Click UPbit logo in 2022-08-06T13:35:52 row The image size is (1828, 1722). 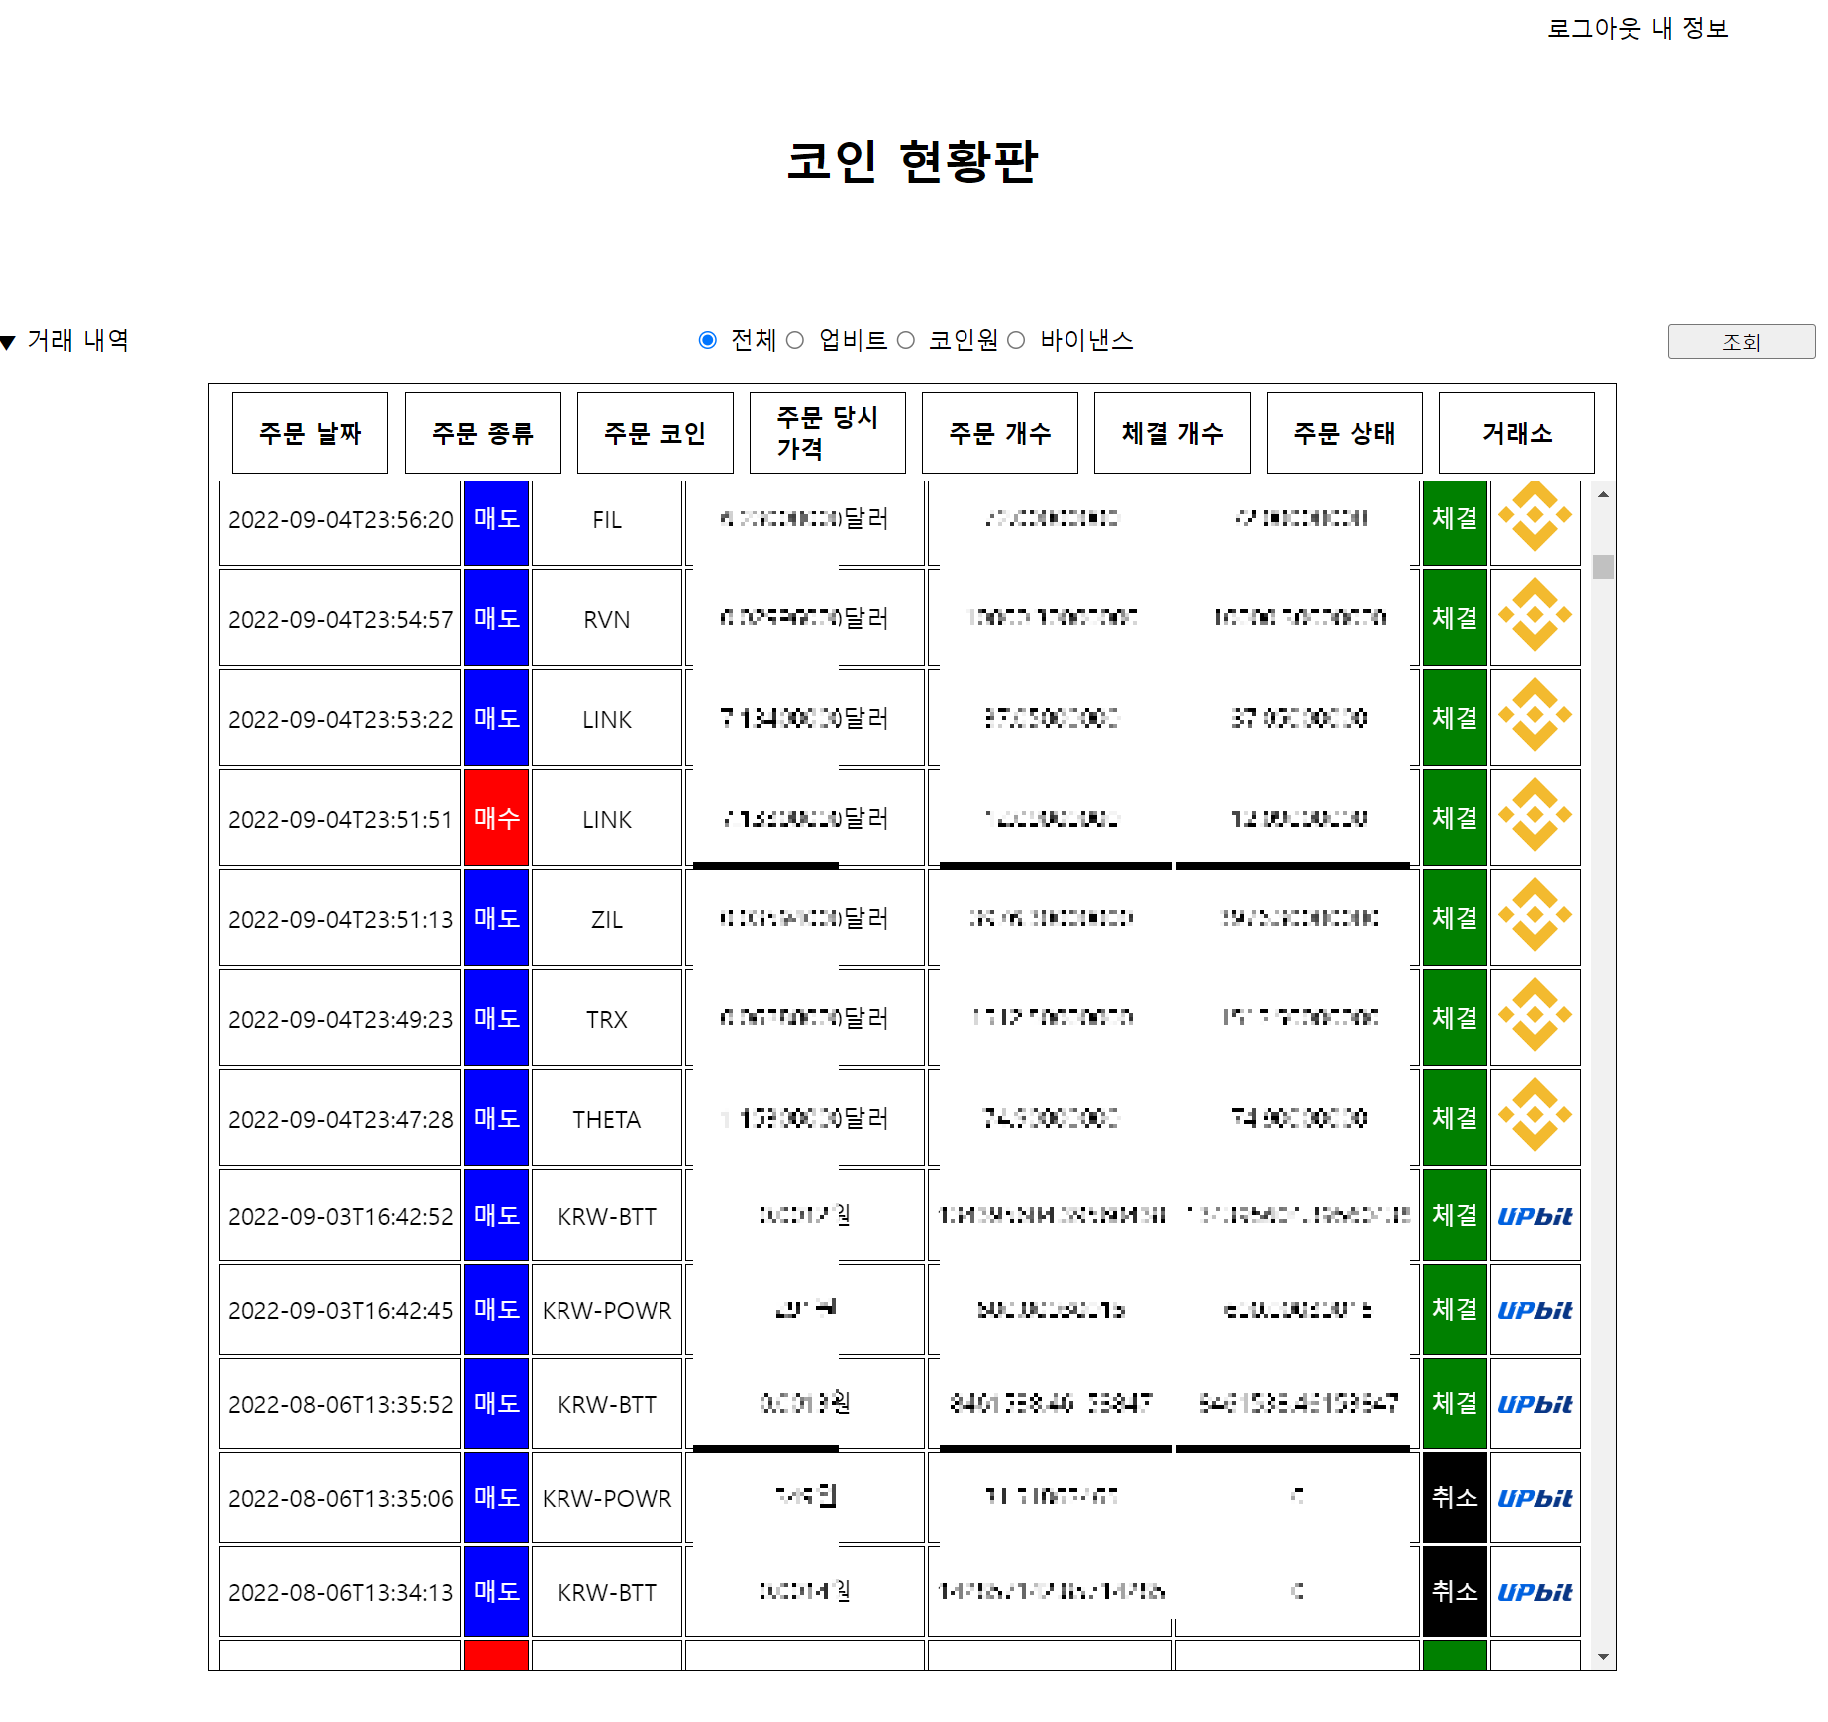coord(1534,1404)
